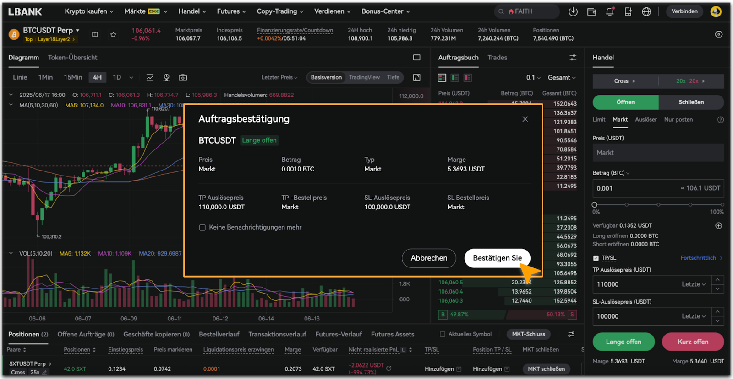Toggle the TP/SL checkbox

(596, 258)
